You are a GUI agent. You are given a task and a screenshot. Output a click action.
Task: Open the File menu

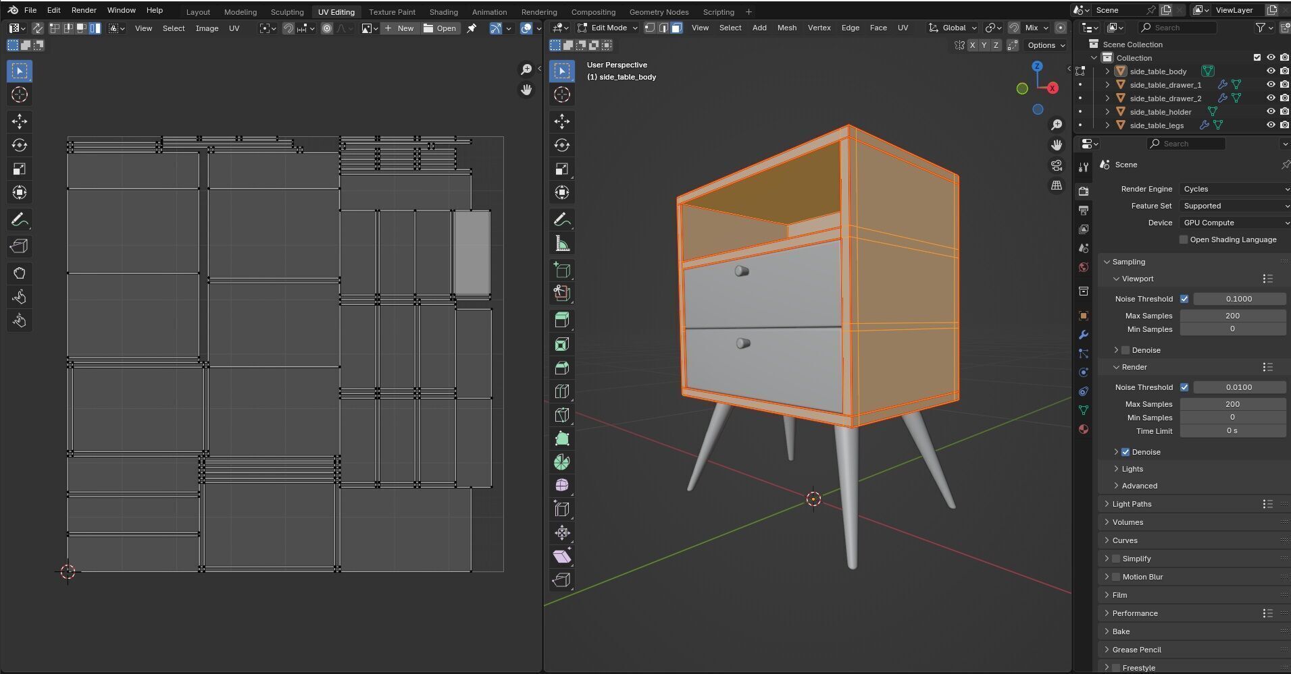coord(30,10)
